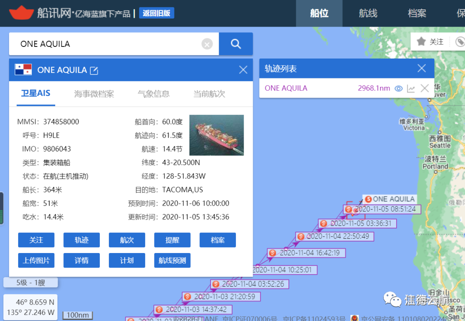Click the edit icon beside ONE AQUILA title
Image resolution: width=465 pixels, height=321 pixels.
94,71
